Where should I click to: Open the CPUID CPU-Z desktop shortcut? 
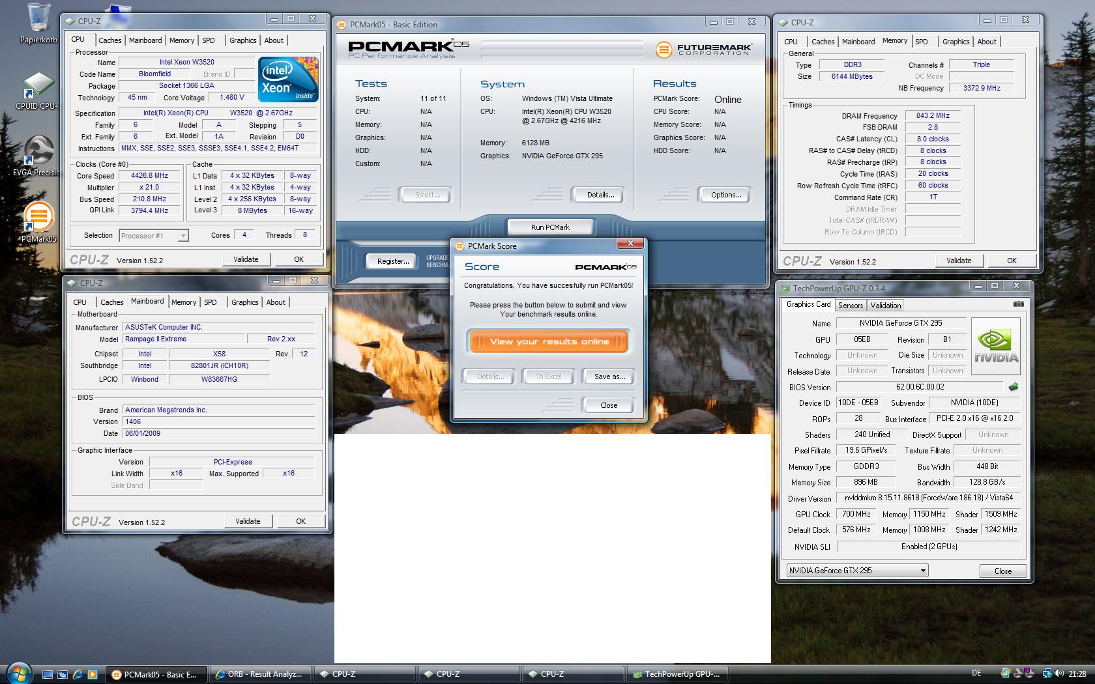(x=38, y=91)
